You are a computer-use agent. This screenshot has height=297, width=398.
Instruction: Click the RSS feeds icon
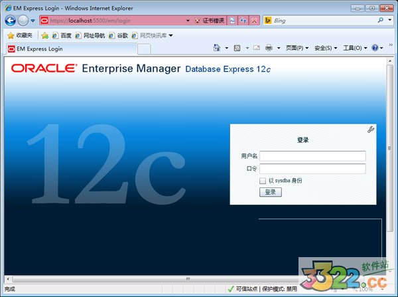pyautogui.click(x=237, y=48)
